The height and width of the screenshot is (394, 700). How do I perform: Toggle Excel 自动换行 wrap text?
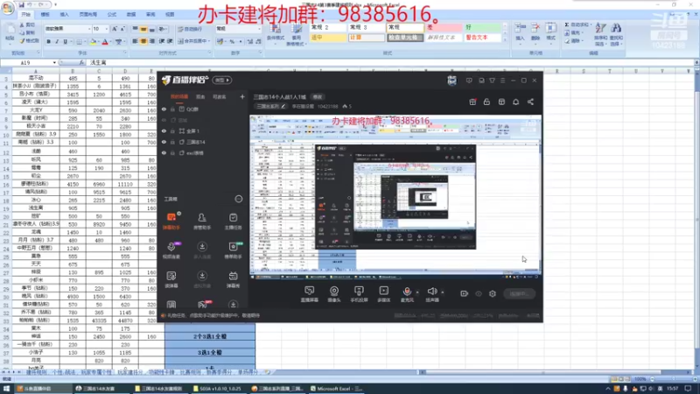(x=190, y=29)
